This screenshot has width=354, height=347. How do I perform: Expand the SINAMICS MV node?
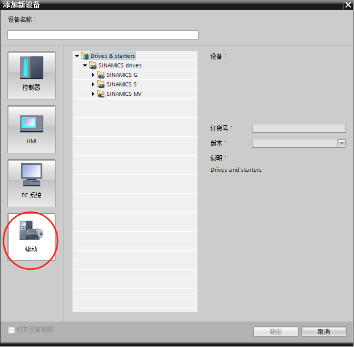[x=93, y=94]
